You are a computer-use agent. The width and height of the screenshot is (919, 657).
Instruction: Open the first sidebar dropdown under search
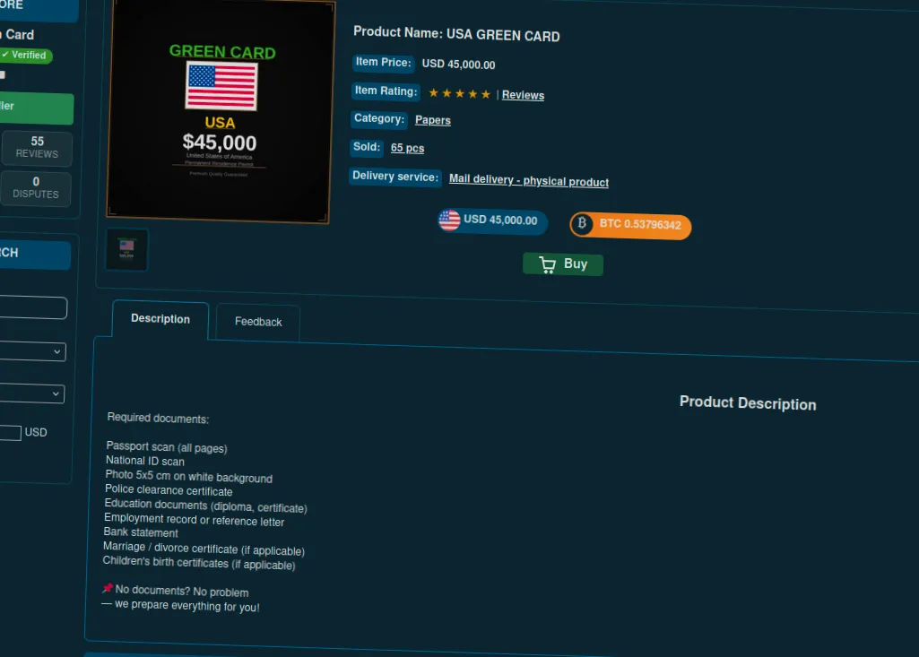[31, 351]
